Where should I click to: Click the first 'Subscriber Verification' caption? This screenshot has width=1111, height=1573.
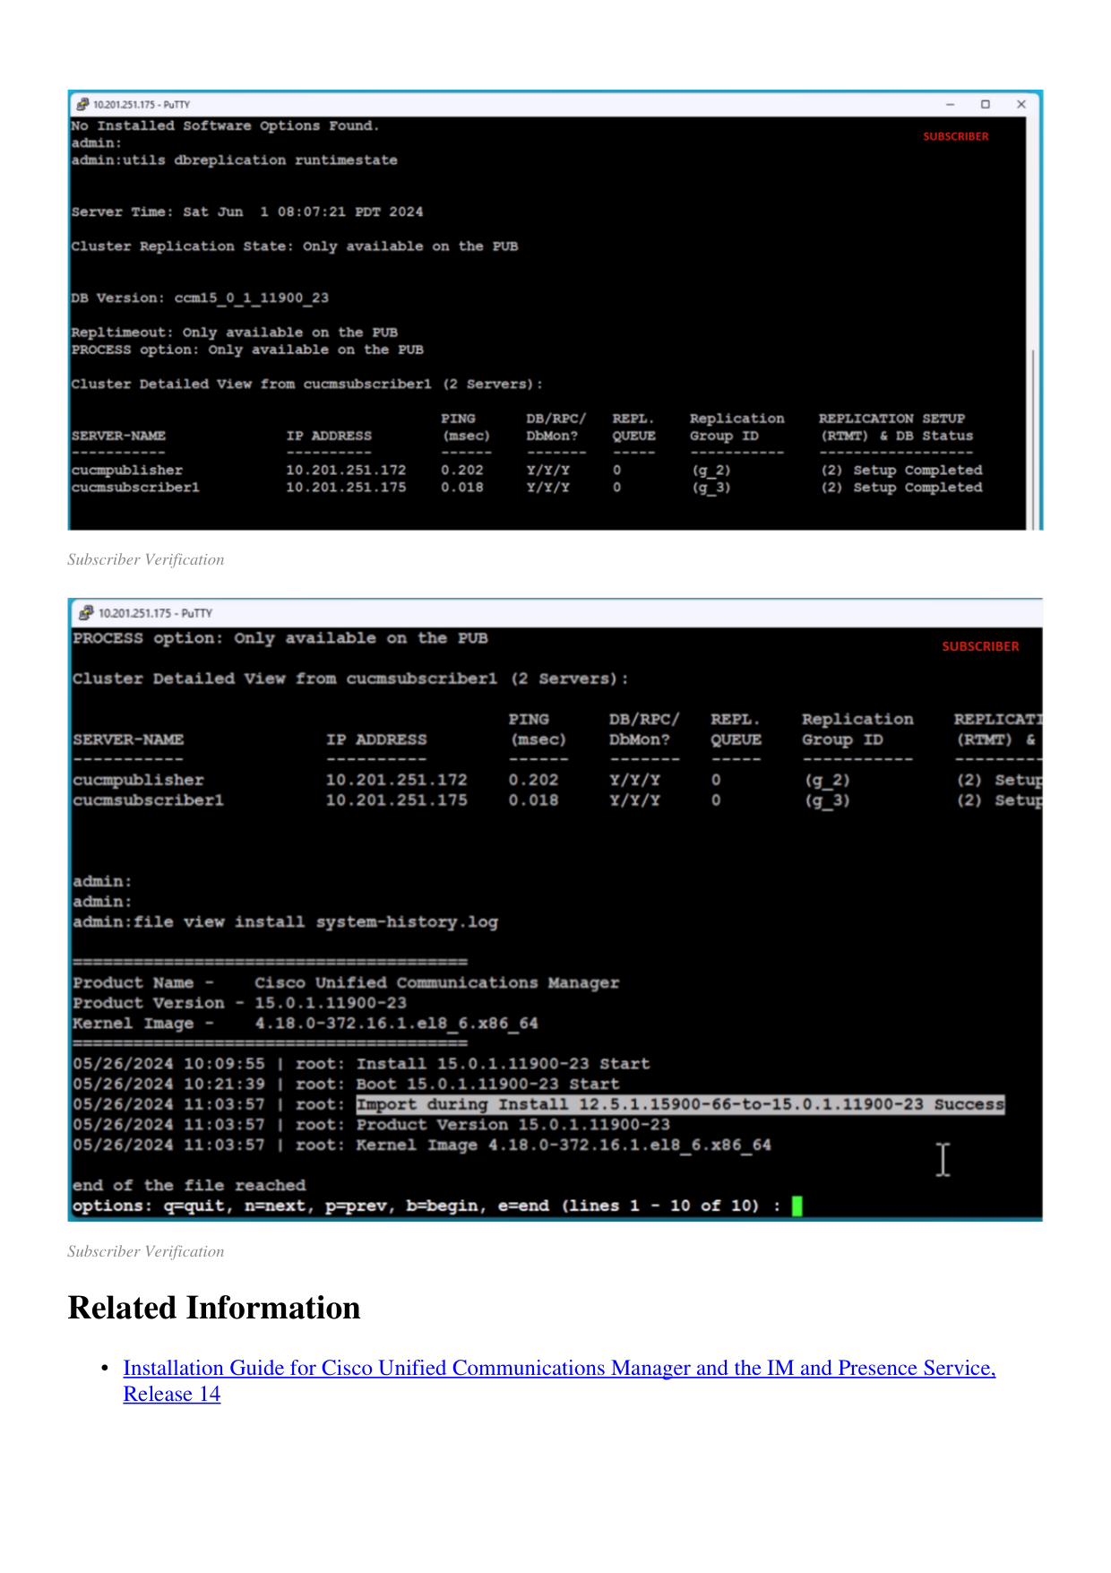(x=146, y=559)
